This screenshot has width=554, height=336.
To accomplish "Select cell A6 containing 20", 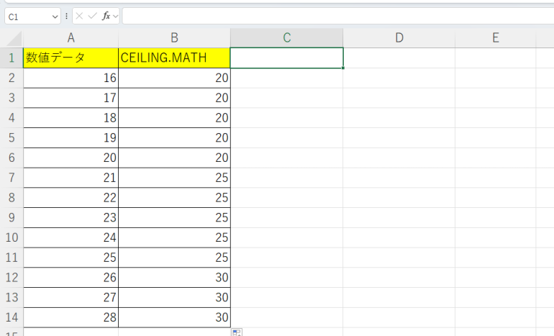I will coord(71,158).
